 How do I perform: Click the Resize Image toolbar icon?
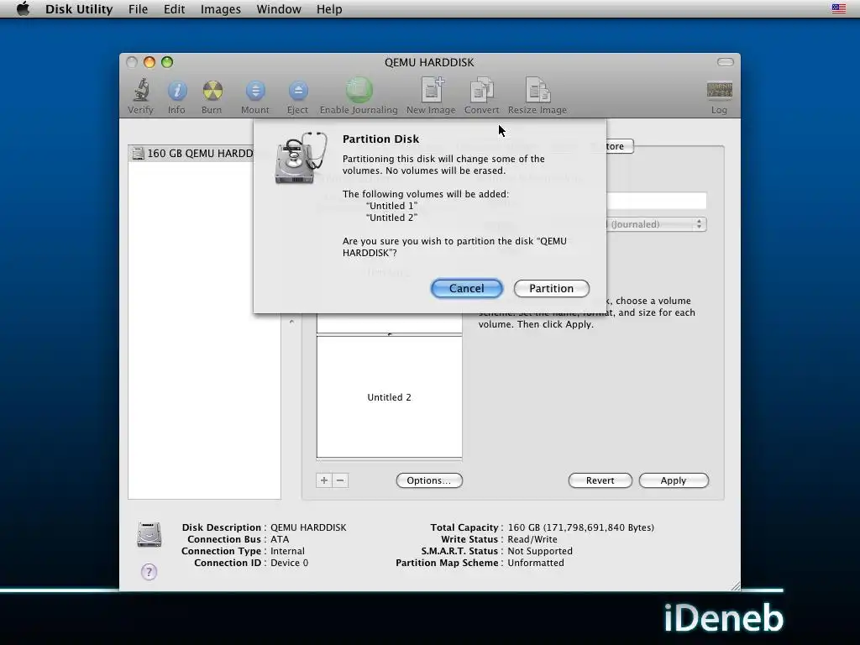(537, 90)
